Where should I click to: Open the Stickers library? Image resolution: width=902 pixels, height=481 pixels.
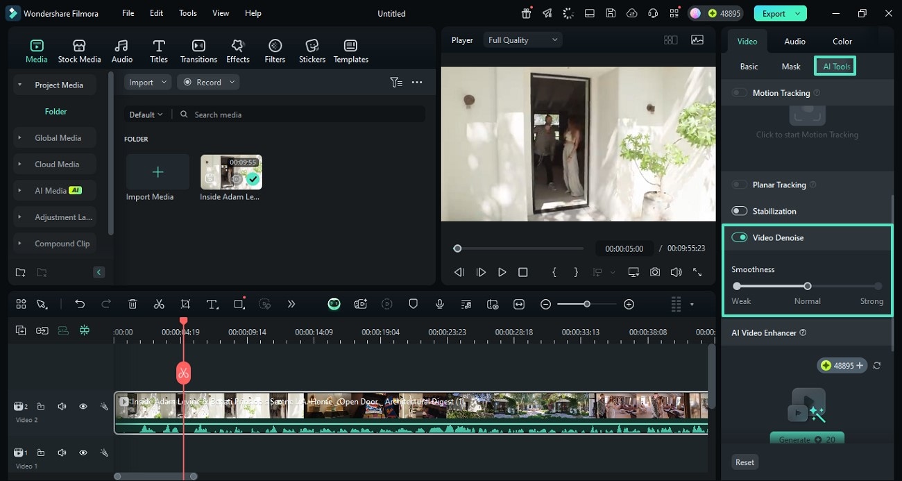(x=312, y=51)
